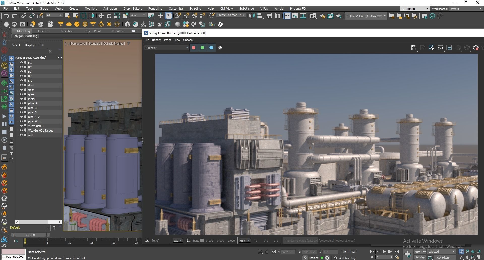Open the RGB color channel dropdown

(x=166, y=48)
